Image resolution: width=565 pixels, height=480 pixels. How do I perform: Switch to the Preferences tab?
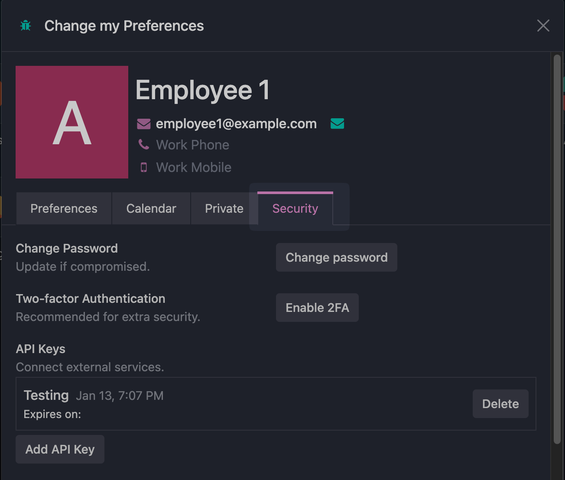pyautogui.click(x=64, y=209)
